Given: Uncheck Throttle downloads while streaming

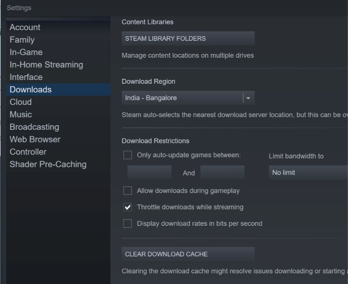Looking at the screenshot, I should 128,207.
